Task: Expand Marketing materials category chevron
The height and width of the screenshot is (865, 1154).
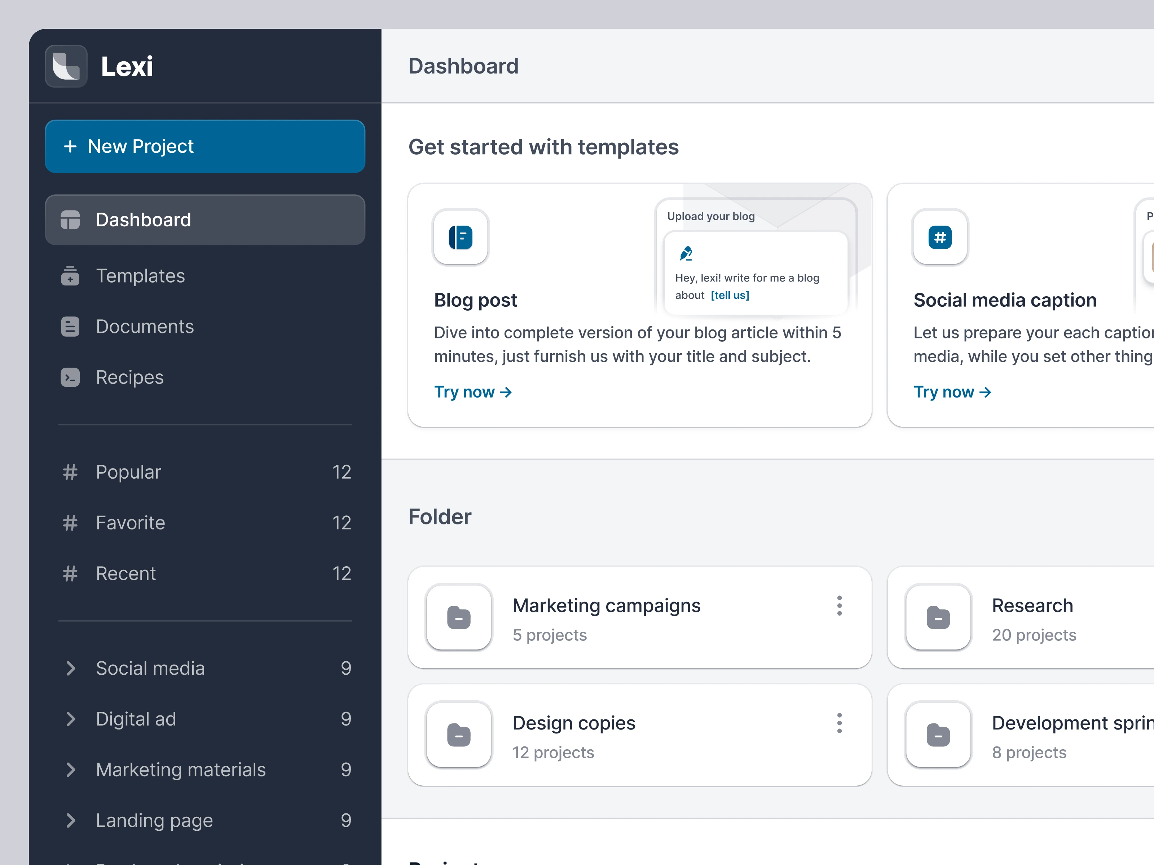Action: 71,769
